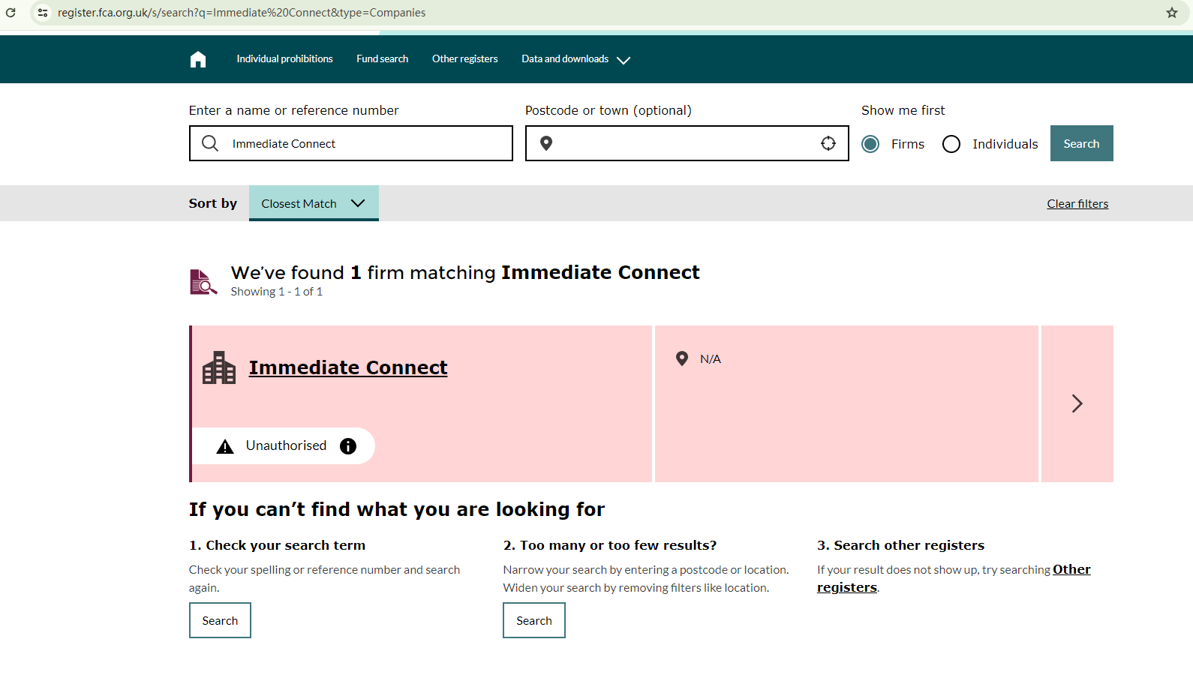Open the Immediate Connect firm link
This screenshot has height=675, width=1193.
click(348, 367)
